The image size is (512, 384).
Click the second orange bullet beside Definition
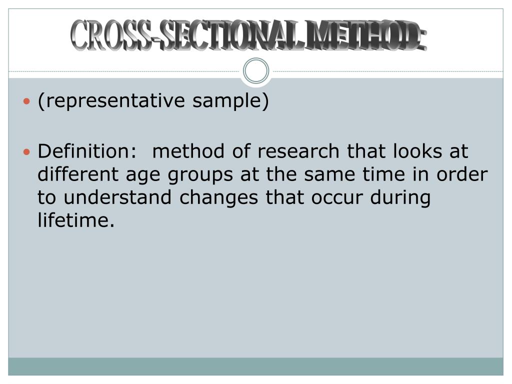tap(27, 152)
